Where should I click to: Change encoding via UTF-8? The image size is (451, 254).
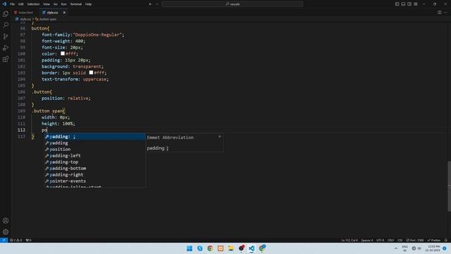tap(380, 240)
